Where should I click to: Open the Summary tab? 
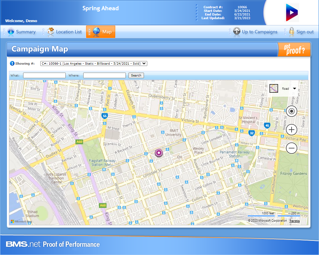pos(22,32)
